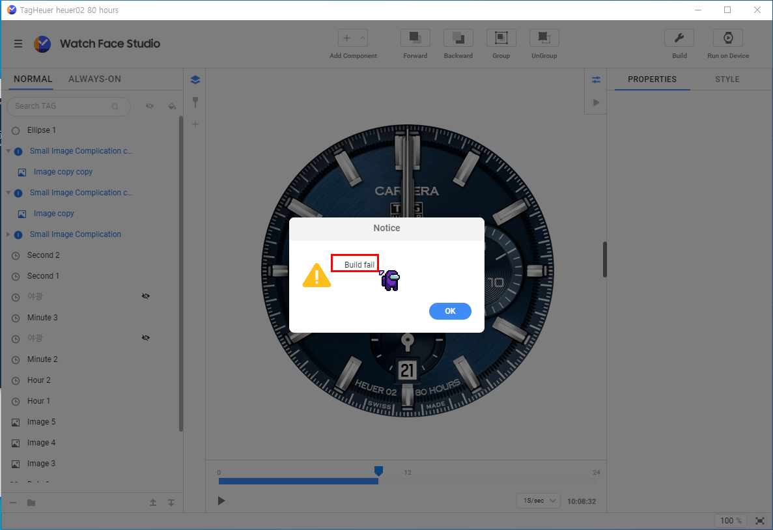This screenshot has width=773, height=530.
Task: Click the pin icon in side strip
Action: pos(195,102)
